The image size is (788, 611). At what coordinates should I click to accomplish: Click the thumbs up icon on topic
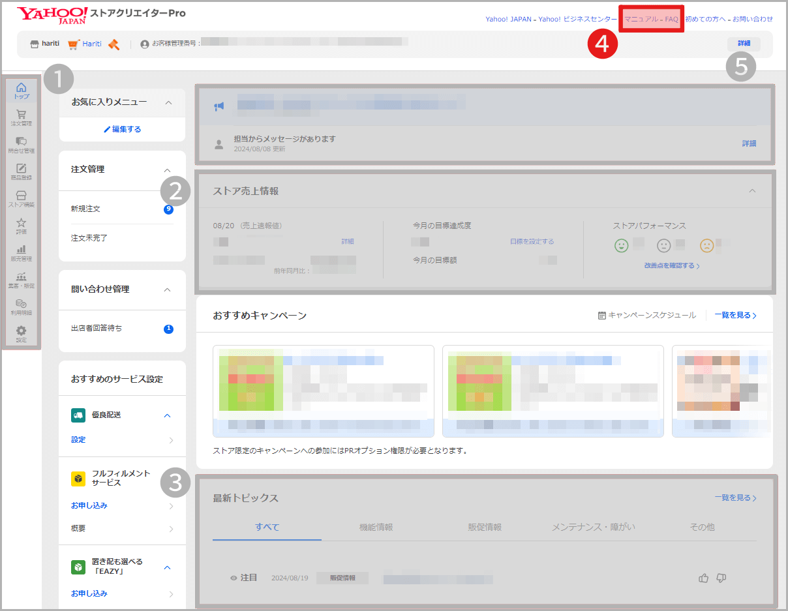pyautogui.click(x=703, y=578)
